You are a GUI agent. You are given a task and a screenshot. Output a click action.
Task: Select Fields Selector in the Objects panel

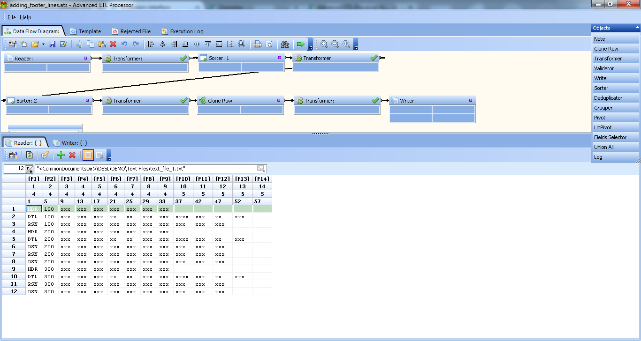[615, 137]
